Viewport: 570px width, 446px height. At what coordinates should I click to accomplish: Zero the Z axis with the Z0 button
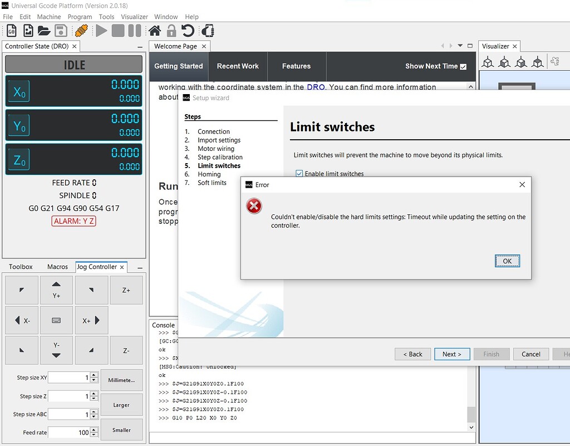tap(19, 160)
